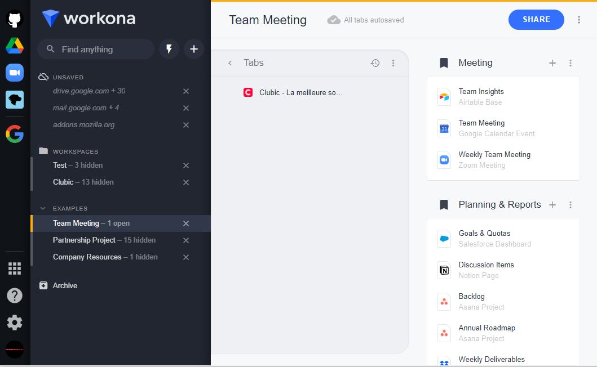Add a resource to Meeting section
Viewport: 597px width, 367px height.
tap(552, 62)
